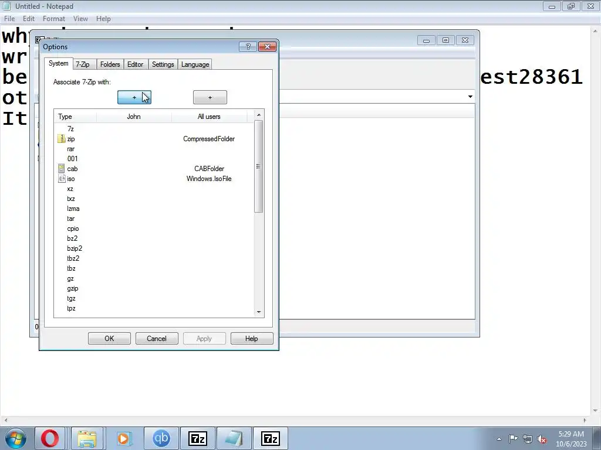The width and height of the screenshot is (601, 450).
Task: Launch Opera browser from taskbar
Action: (x=50, y=438)
